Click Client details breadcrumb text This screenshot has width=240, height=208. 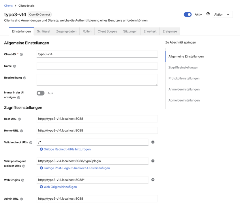point(27,6)
